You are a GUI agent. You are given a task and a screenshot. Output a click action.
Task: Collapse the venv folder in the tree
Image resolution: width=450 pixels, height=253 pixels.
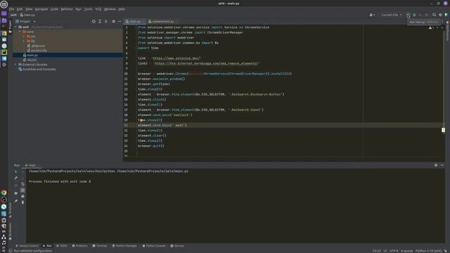[20, 32]
